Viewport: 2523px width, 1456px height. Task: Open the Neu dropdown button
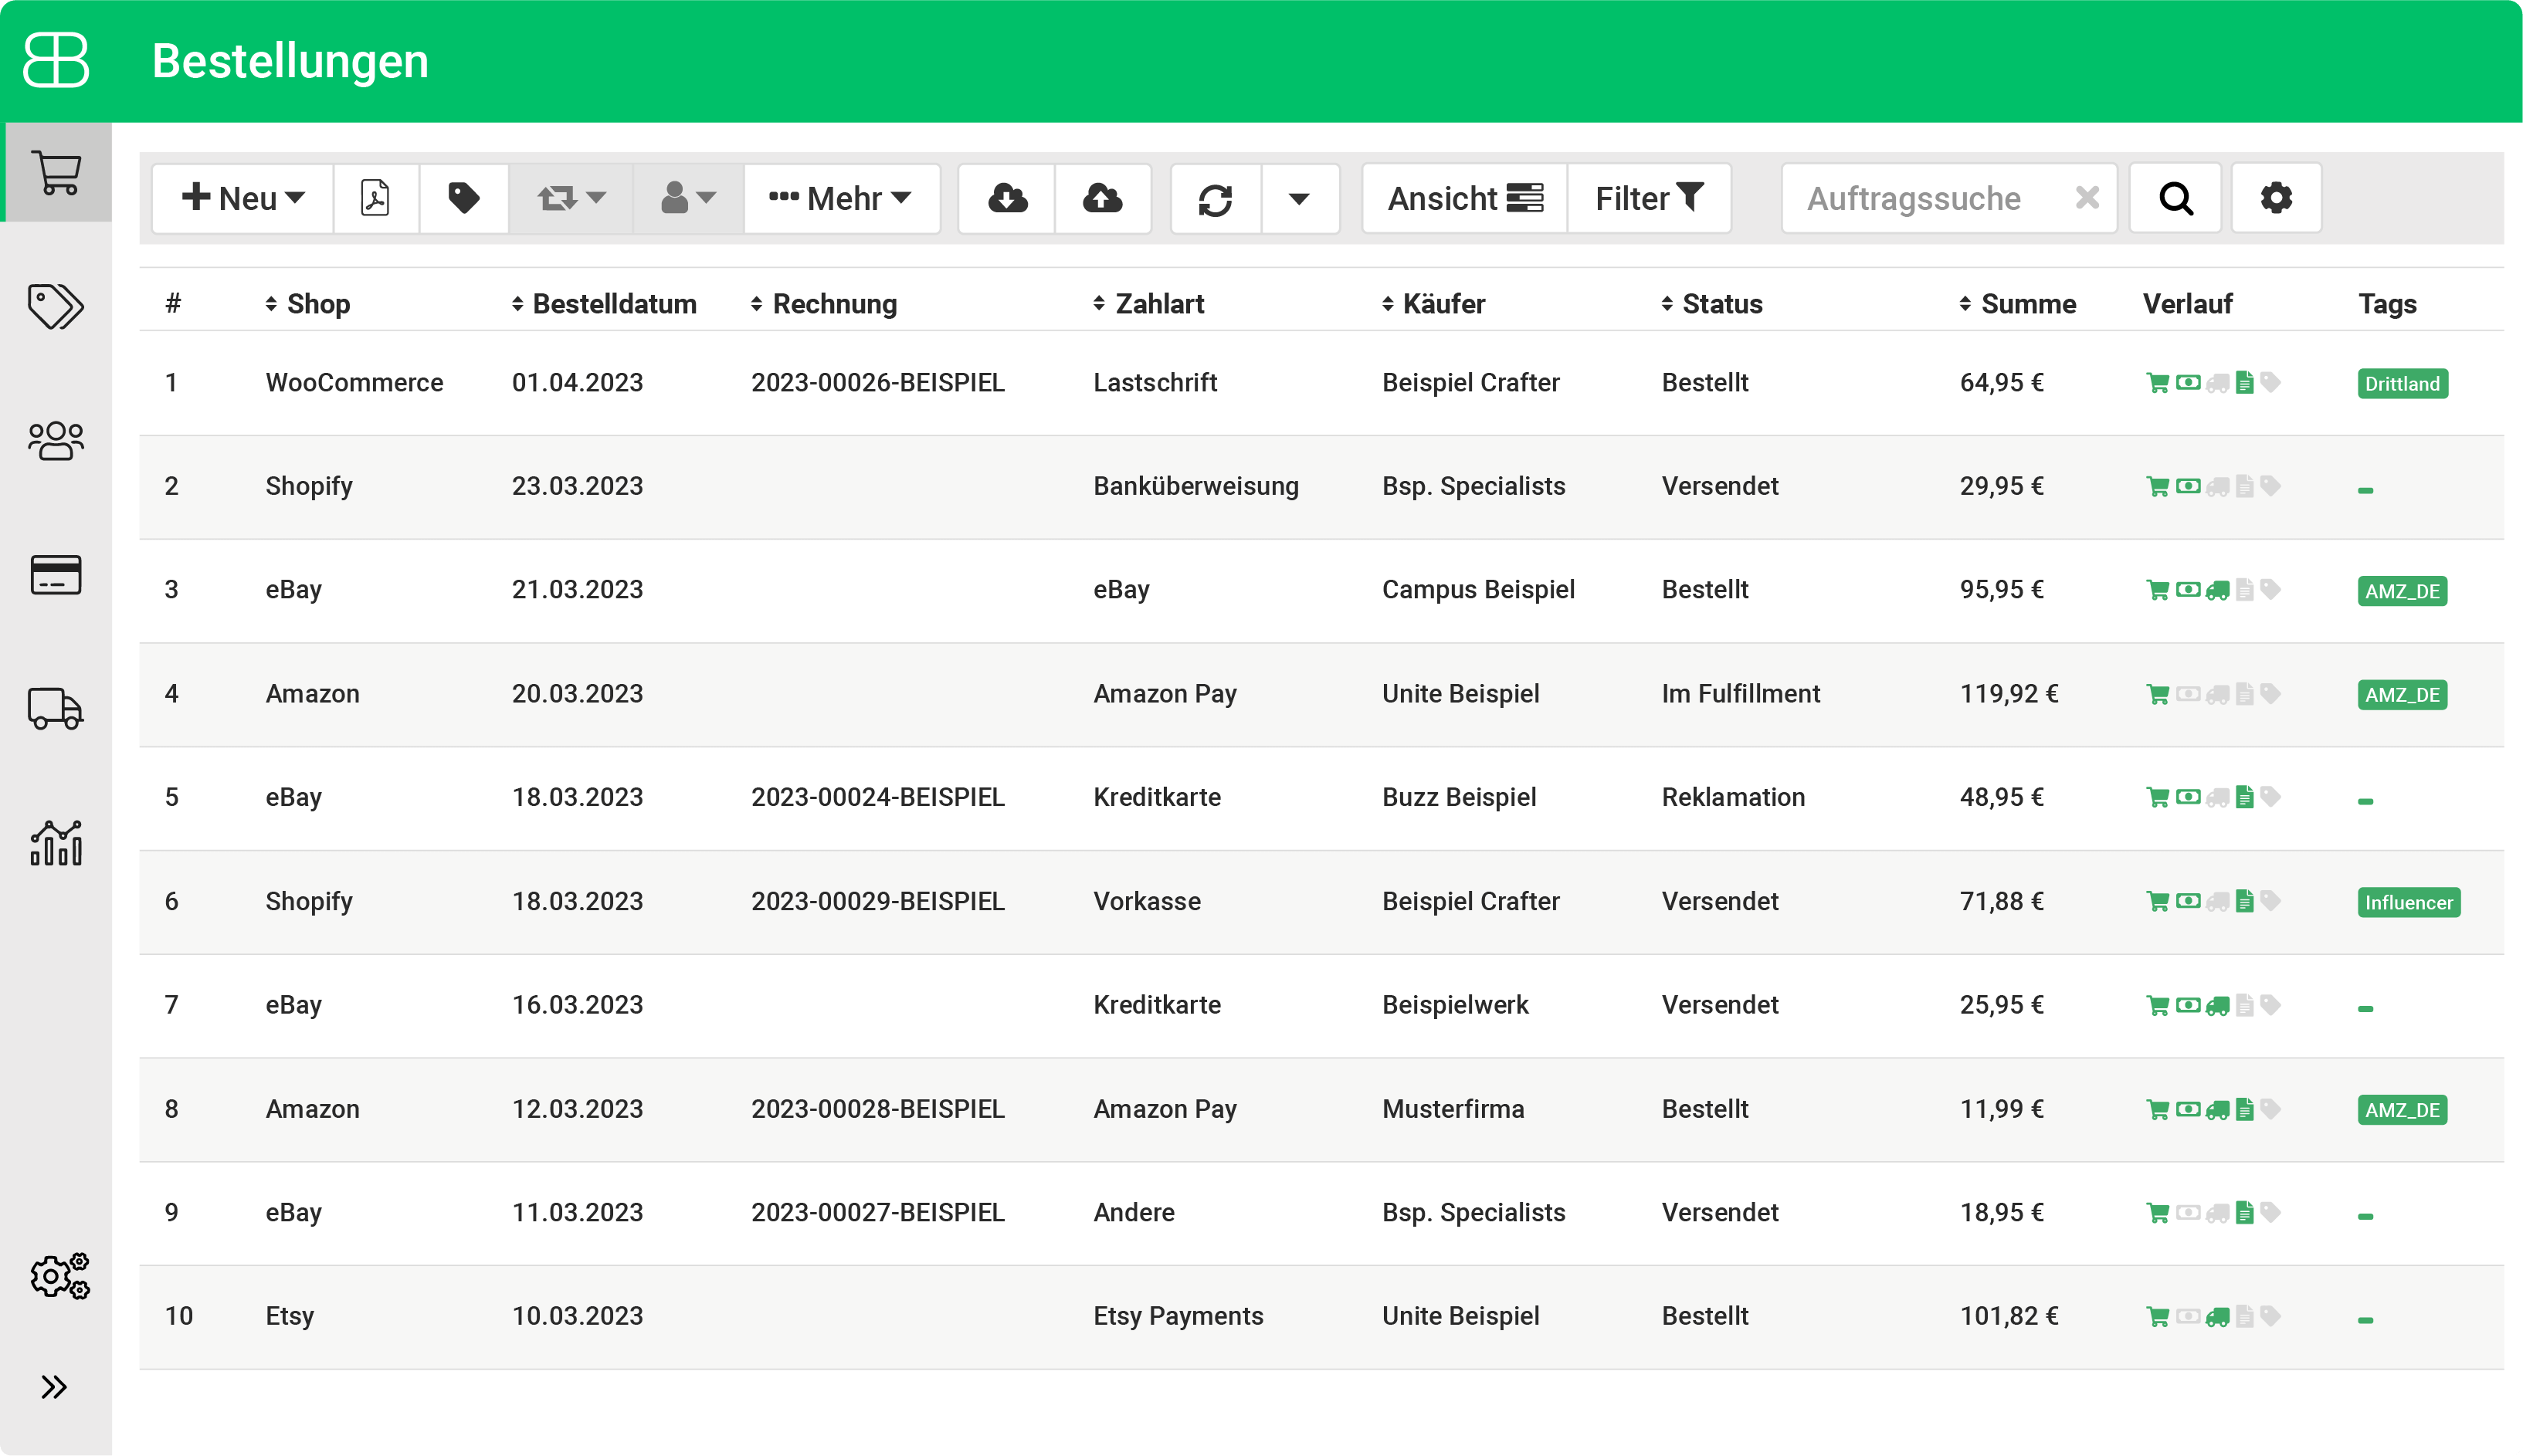tap(243, 198)
